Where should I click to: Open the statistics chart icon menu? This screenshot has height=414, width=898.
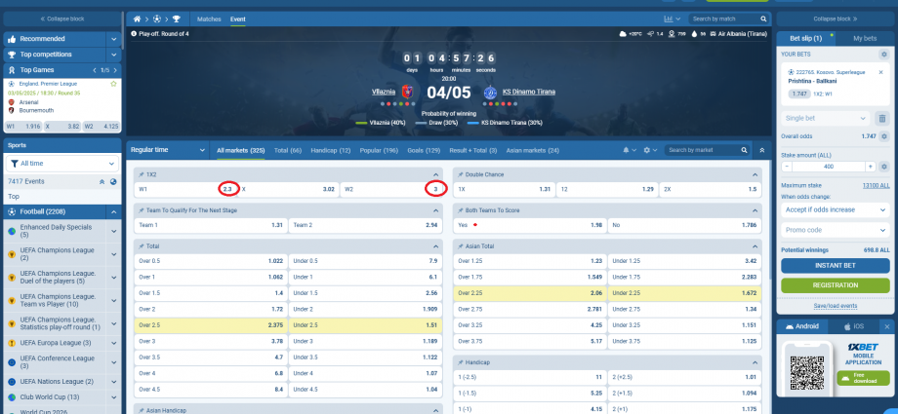672,19
